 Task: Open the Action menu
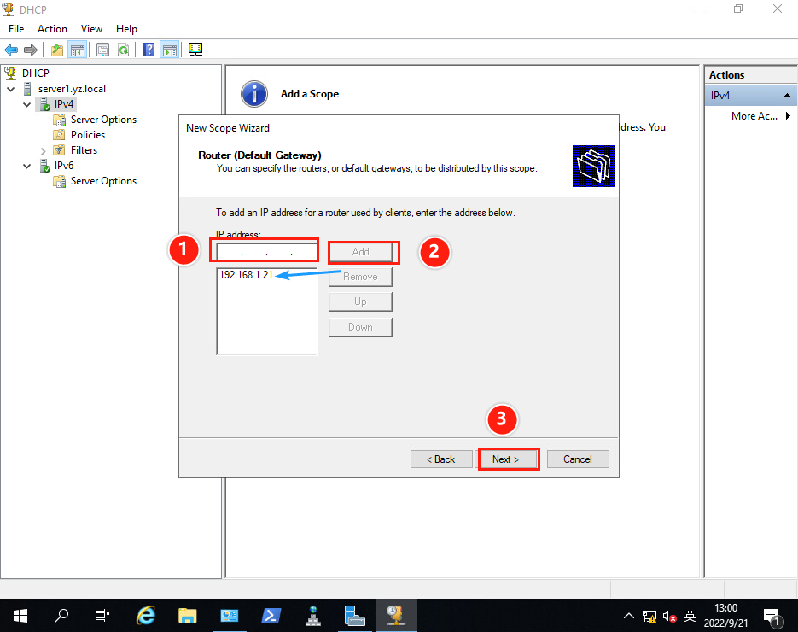click(x=52, y=29)
